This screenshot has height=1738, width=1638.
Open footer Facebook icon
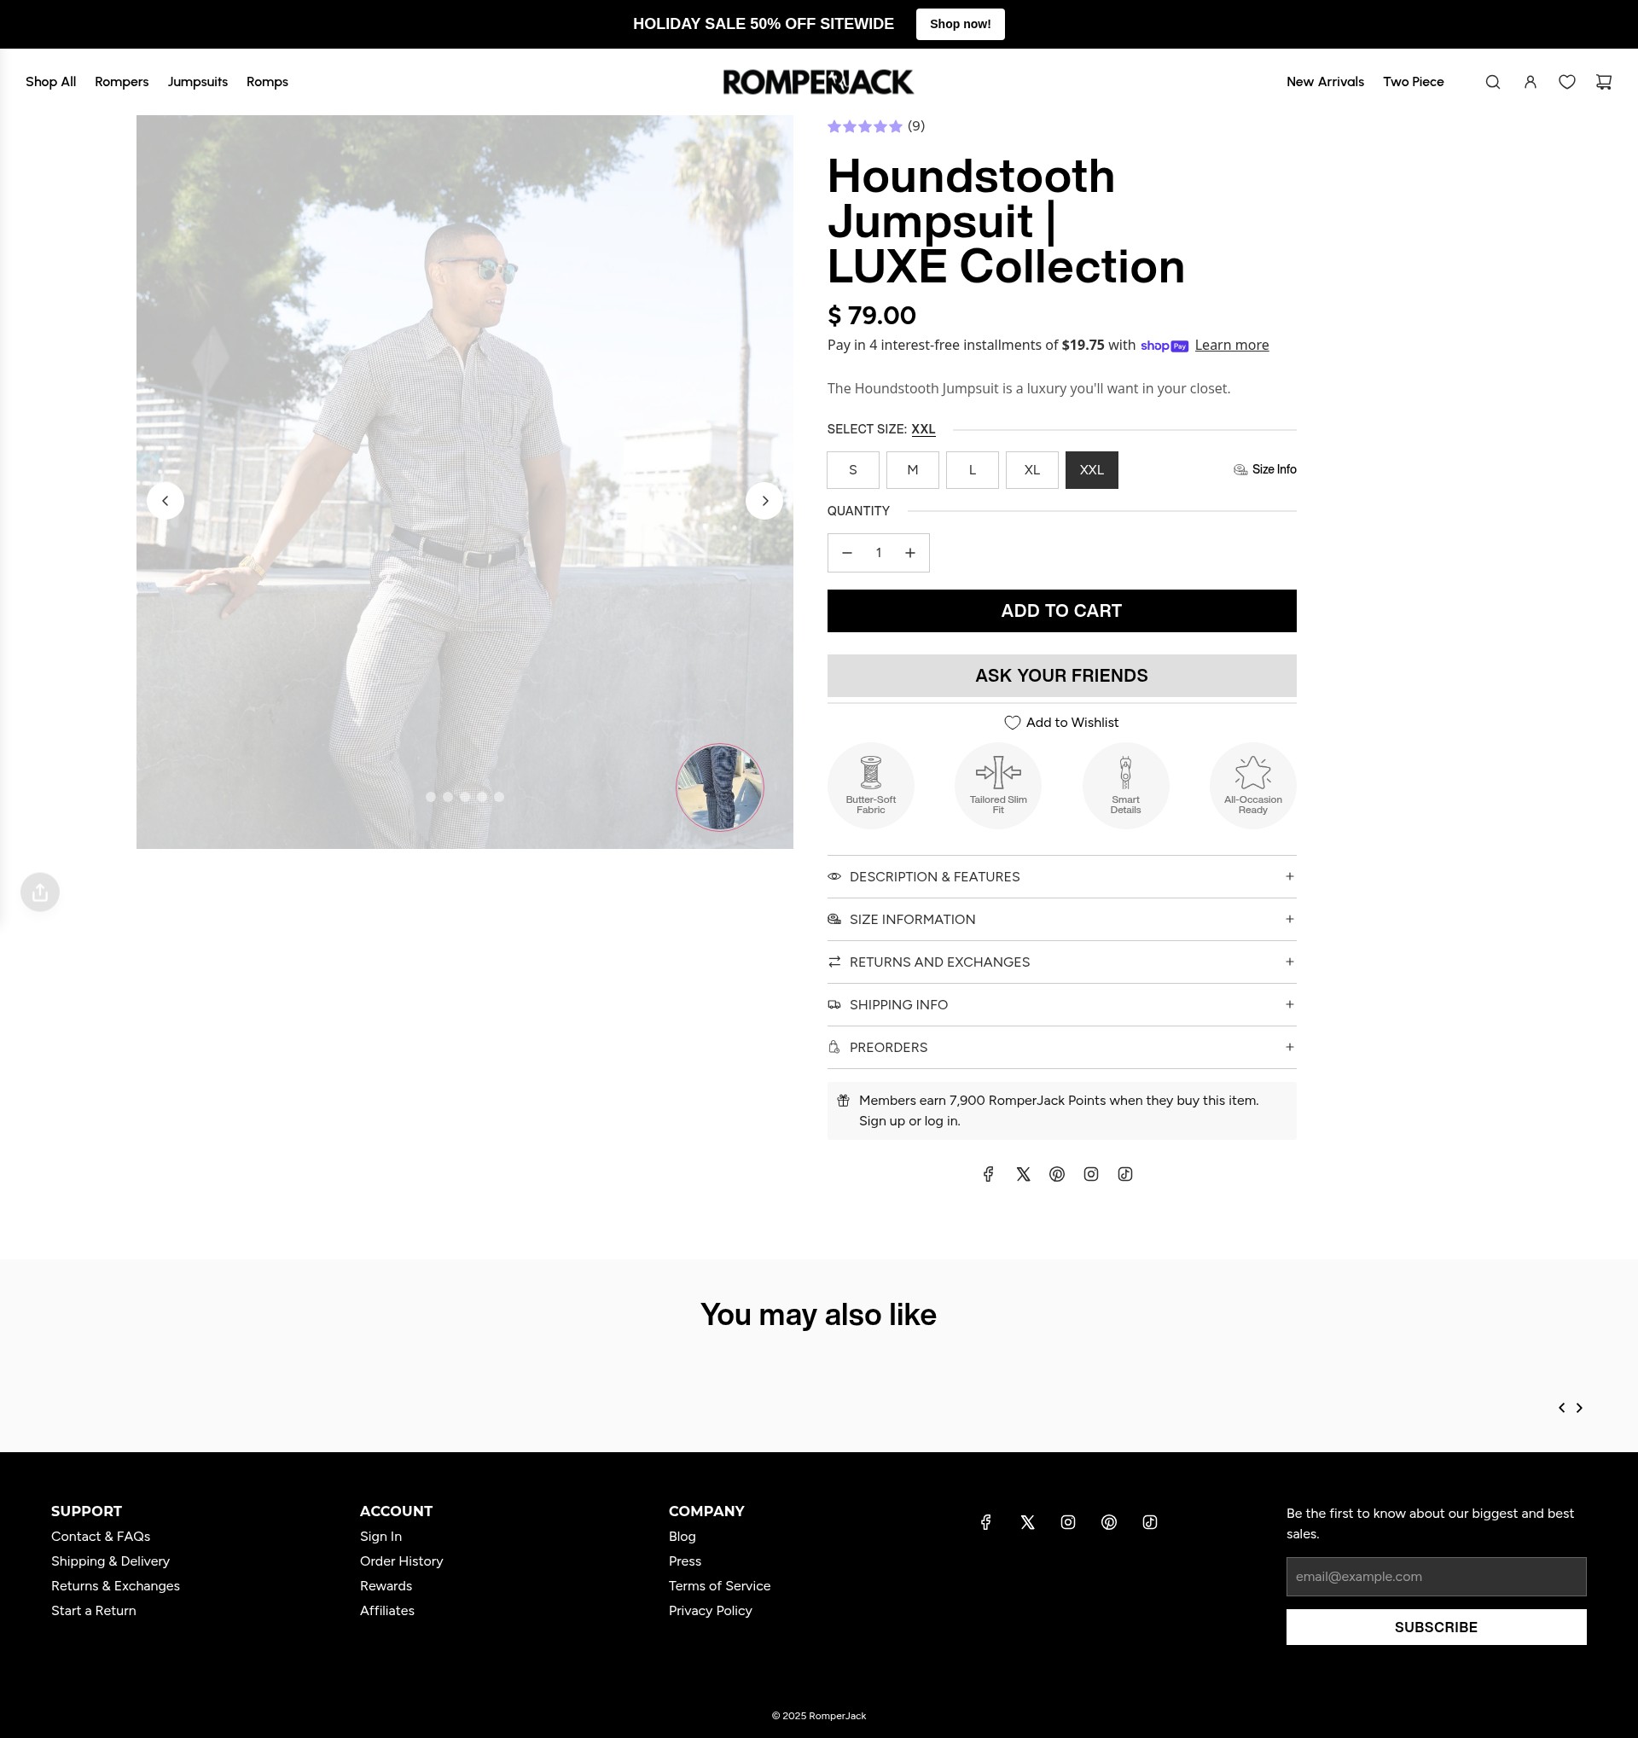[986, 1522]
